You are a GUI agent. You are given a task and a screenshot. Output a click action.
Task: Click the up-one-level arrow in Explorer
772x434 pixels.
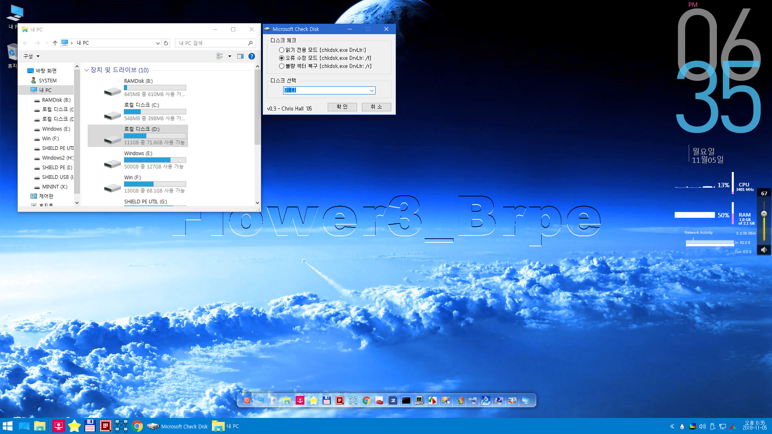click(x=55, y=43)
